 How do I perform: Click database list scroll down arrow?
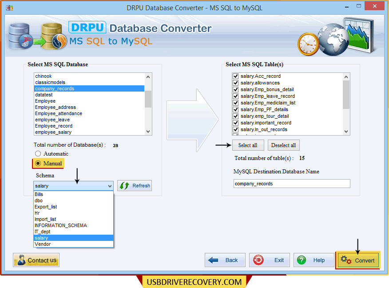pyautogui.click(x=148, y=132)
